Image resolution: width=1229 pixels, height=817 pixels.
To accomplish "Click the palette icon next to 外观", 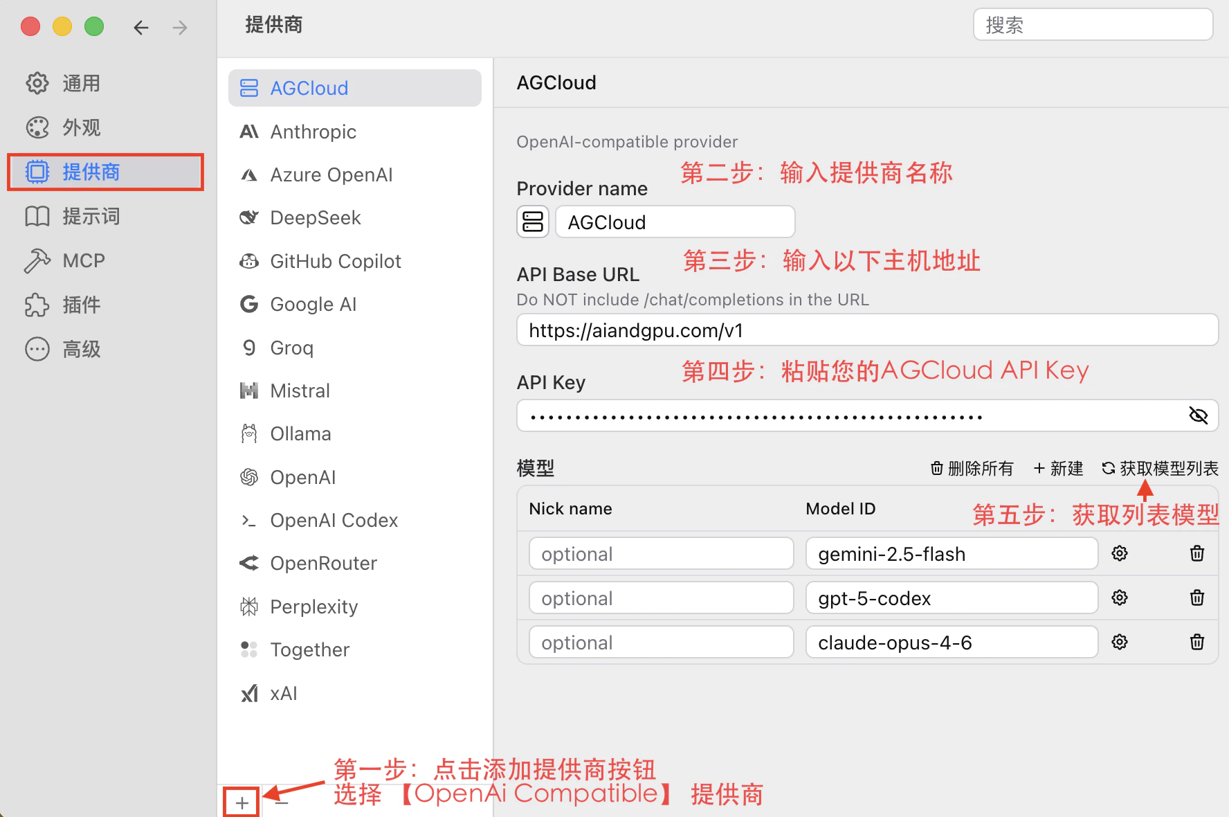I will (x=37, y=127).
